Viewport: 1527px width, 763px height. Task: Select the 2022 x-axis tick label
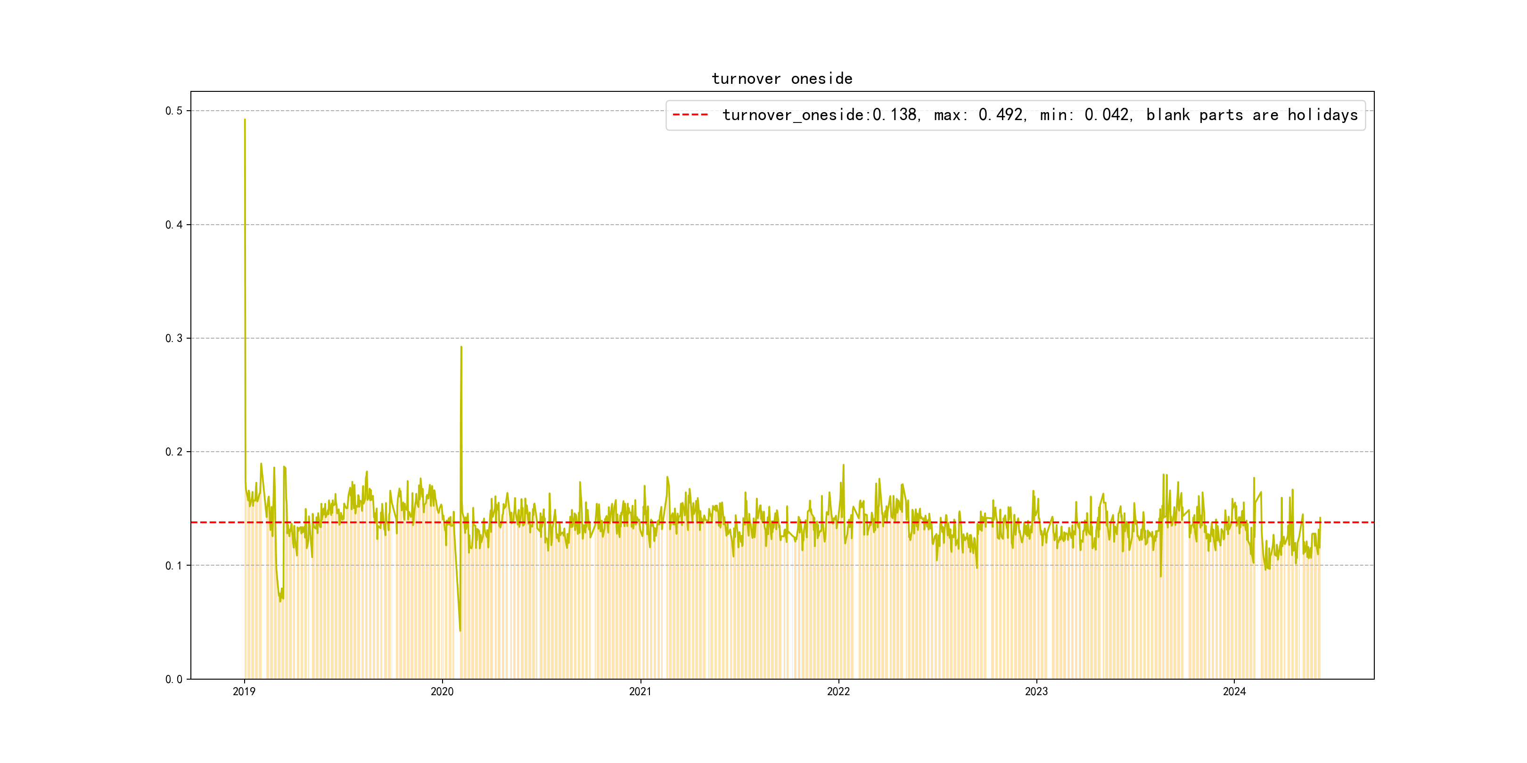click(x=838, y=691)
